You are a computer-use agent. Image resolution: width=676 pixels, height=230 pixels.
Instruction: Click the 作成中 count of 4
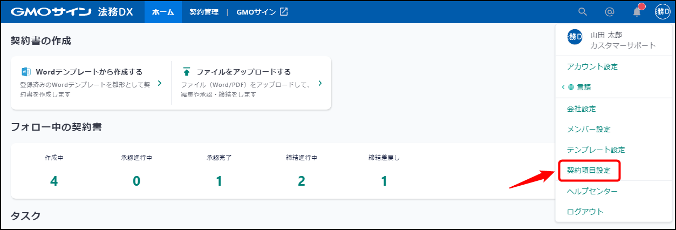pyautogui.click(x=54, y=181)
